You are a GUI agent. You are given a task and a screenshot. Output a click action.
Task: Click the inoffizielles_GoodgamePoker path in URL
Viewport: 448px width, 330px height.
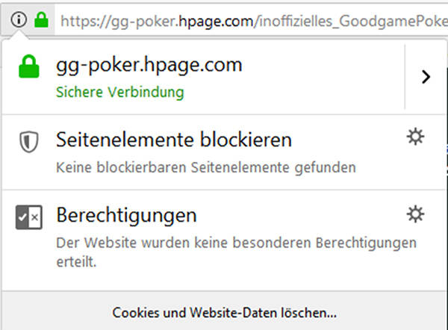click(351, 22)
